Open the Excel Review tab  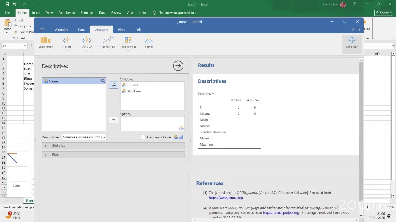(116, 13)
